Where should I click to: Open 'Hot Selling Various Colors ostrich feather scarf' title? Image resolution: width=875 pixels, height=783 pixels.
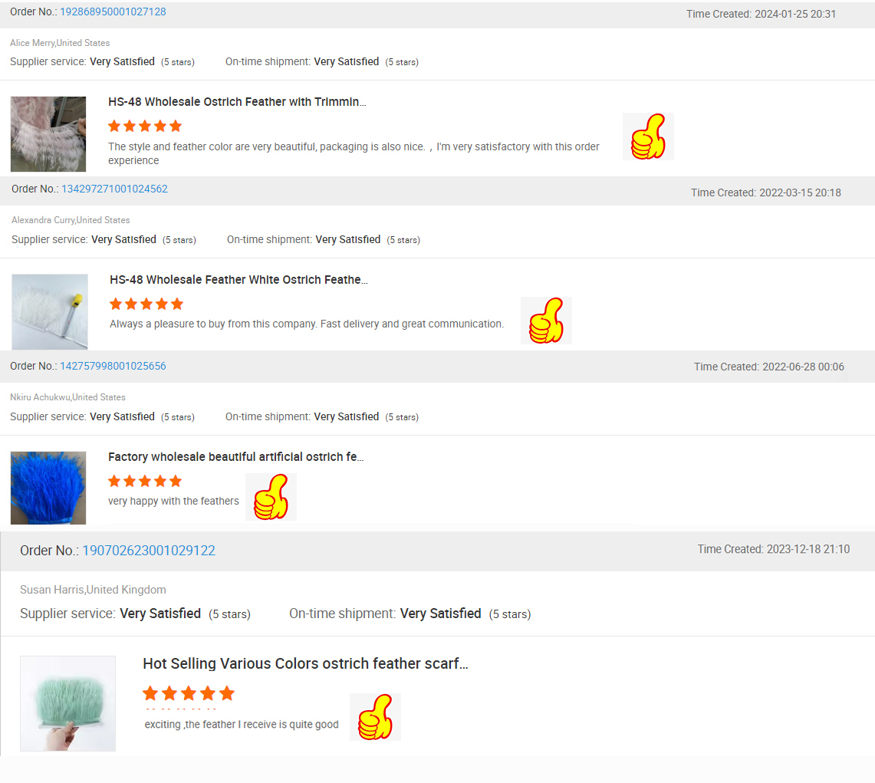[305, 663]
